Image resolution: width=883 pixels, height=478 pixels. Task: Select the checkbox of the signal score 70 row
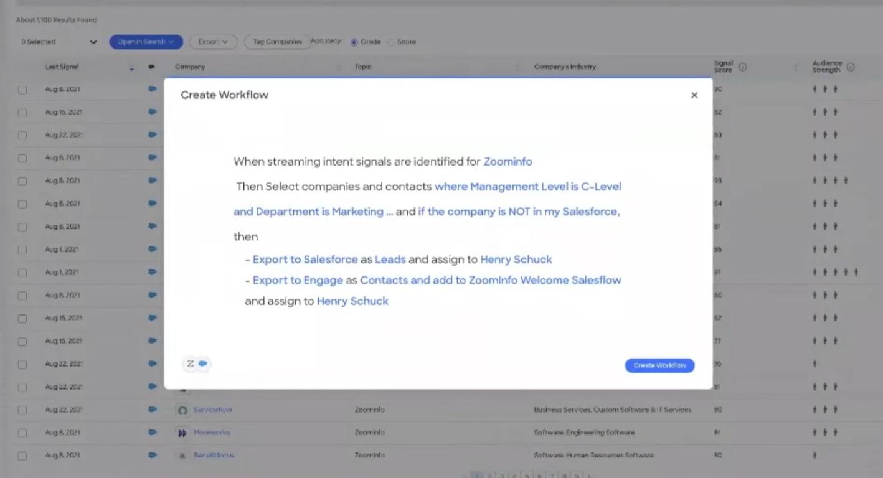point(22,364)
